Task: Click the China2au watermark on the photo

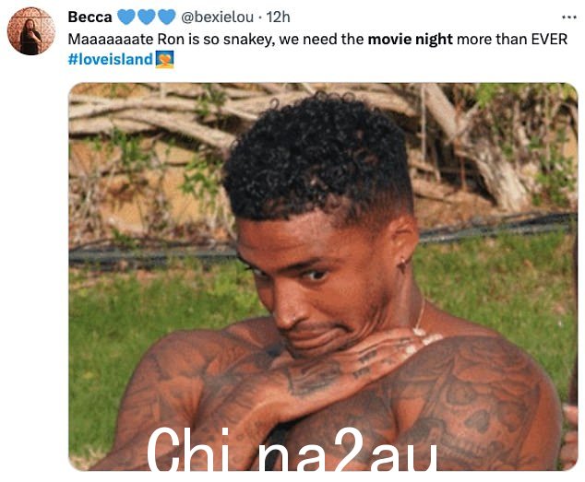Action: pos(292,449)
